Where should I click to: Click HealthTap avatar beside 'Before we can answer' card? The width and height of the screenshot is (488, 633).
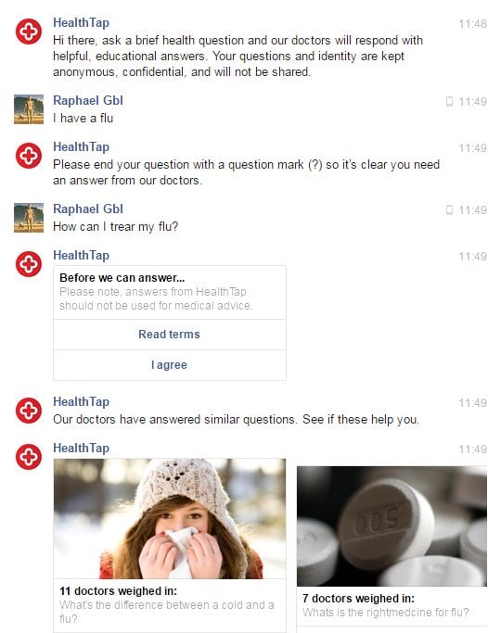pyautogui.click(x=28, y=264)
